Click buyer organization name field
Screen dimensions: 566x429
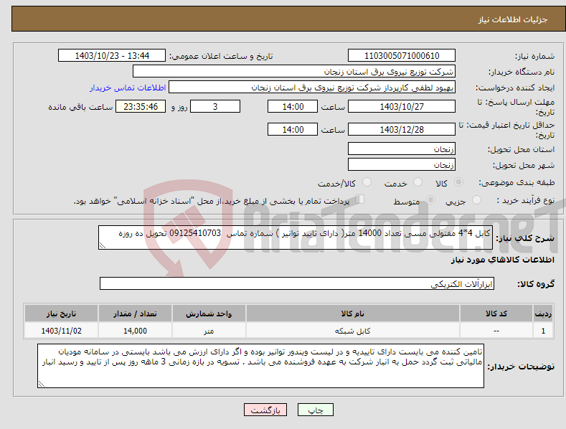click(x=294, y=72)
